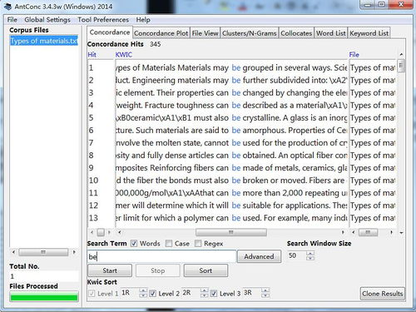
Task: Select concordance hit 10 'be broken or moved'
Action: [x=231, y=181]
